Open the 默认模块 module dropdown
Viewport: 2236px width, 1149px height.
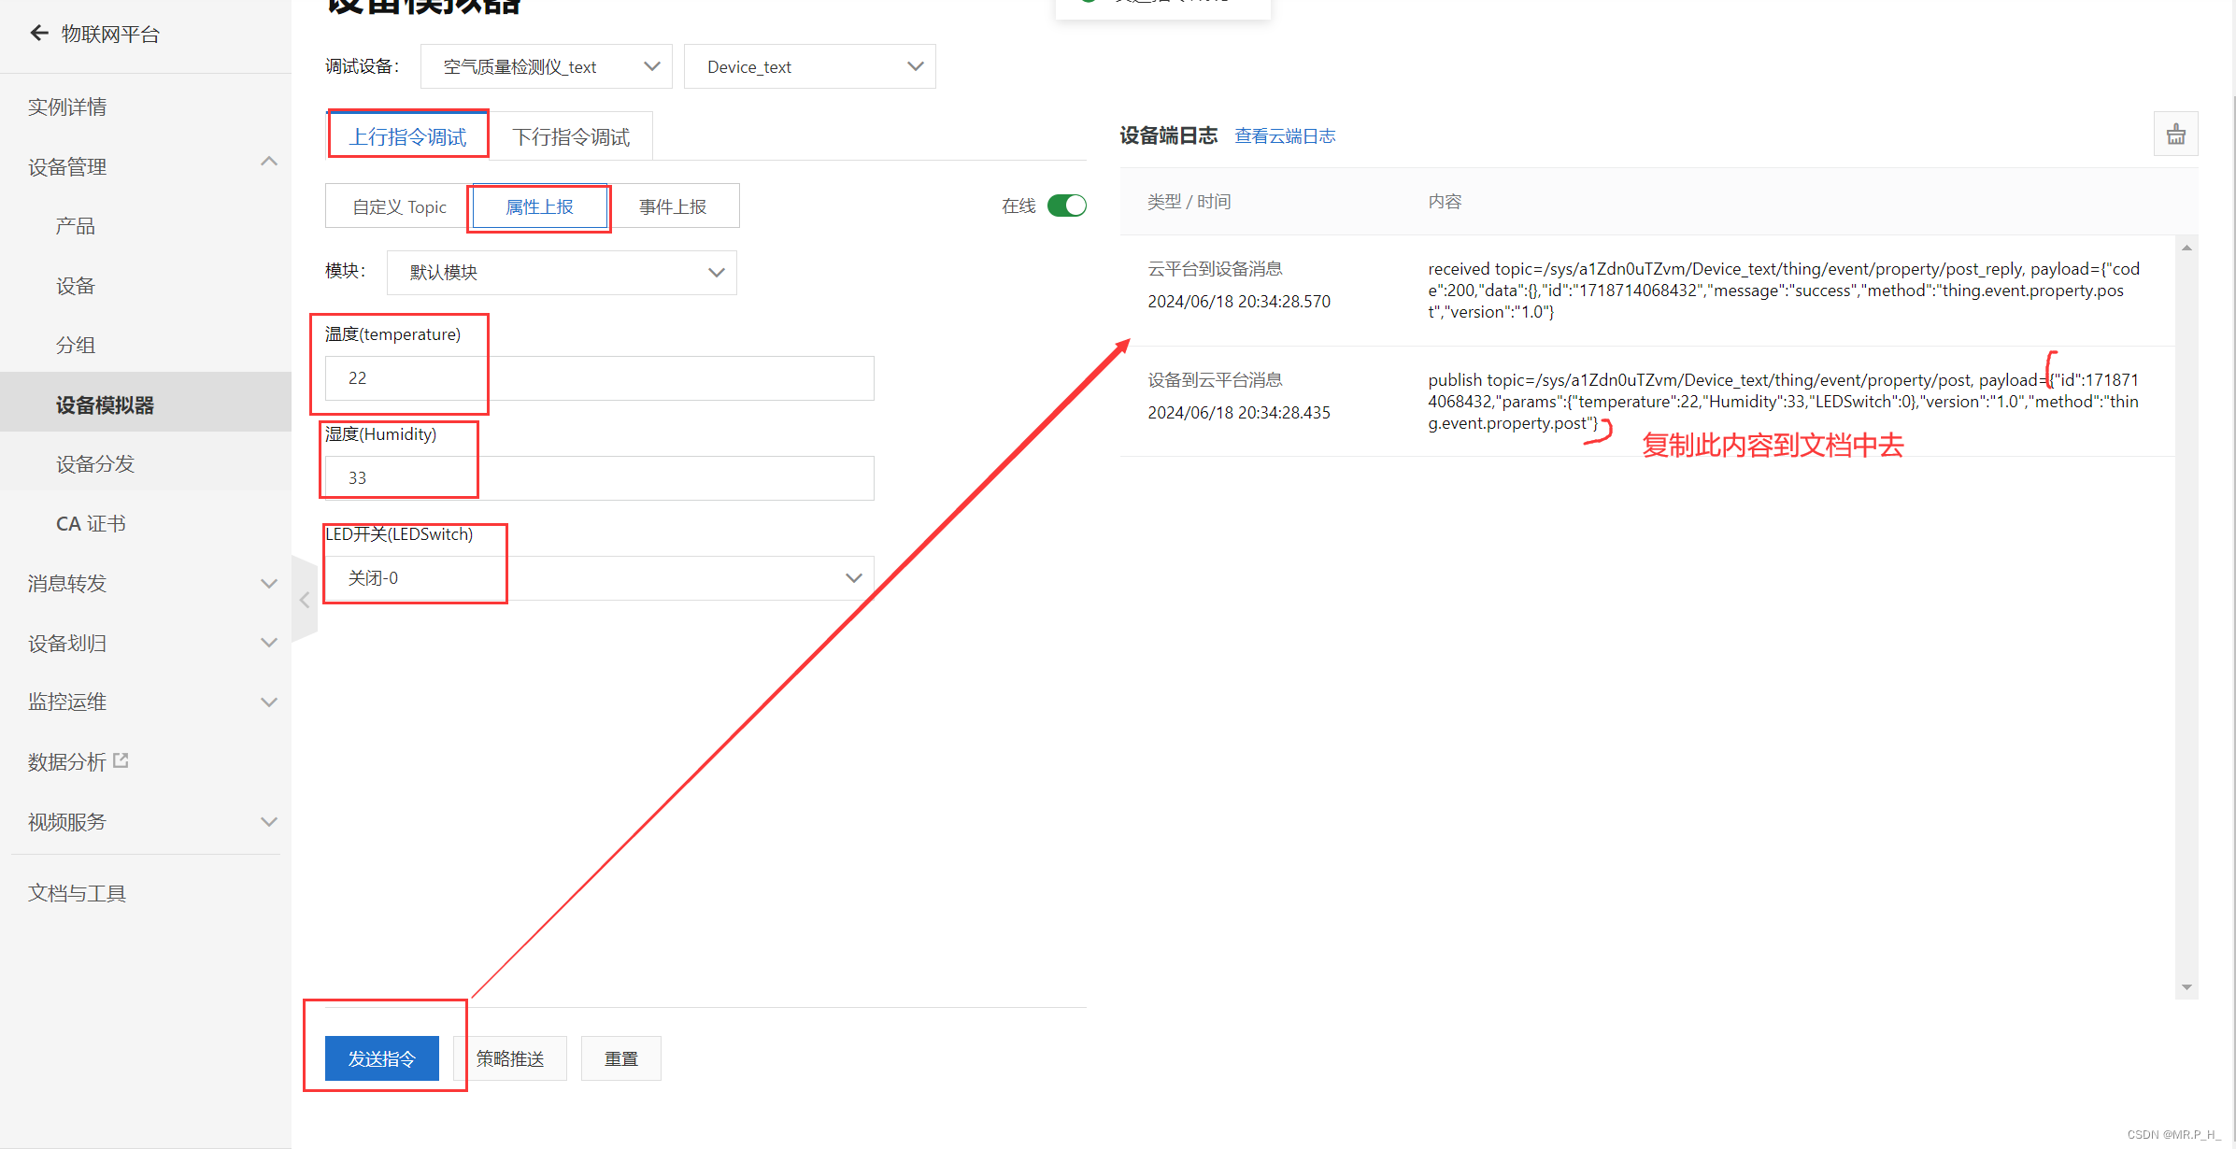click(562, 273)
